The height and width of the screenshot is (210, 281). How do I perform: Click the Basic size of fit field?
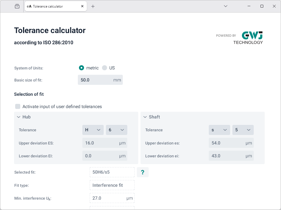coord(96,80)
